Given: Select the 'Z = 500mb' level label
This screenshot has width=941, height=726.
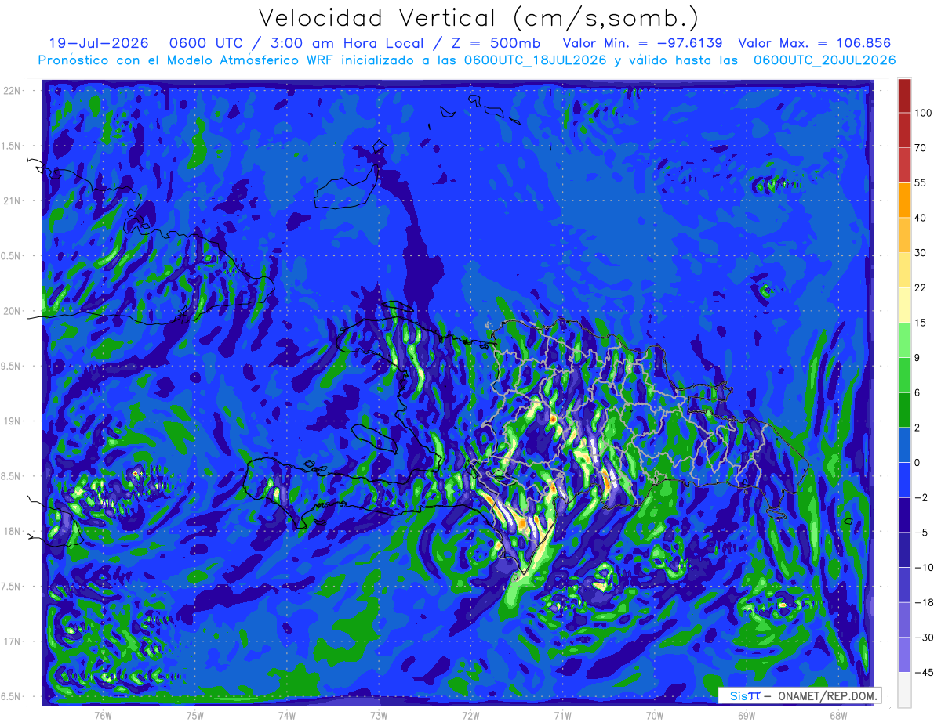Looking at the screenshot, I should click(495, 44).
